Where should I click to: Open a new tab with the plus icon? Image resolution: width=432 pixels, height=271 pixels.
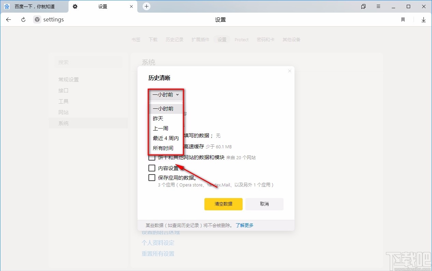pyautogui.click(x=146, y=6)
